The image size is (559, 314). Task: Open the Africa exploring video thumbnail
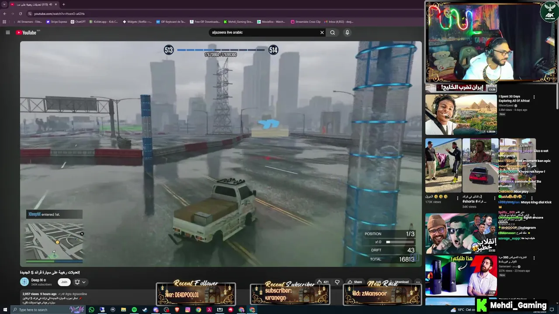click(x=461, y=115)
